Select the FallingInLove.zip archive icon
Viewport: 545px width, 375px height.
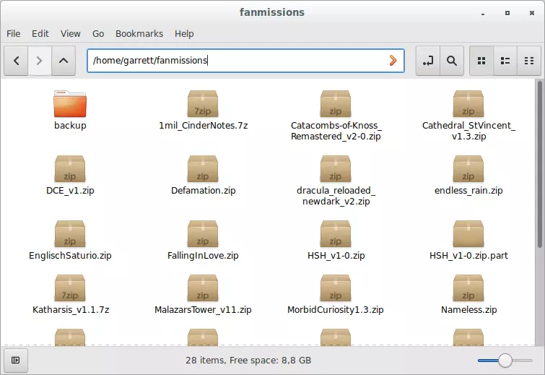(x=203, y=234)
